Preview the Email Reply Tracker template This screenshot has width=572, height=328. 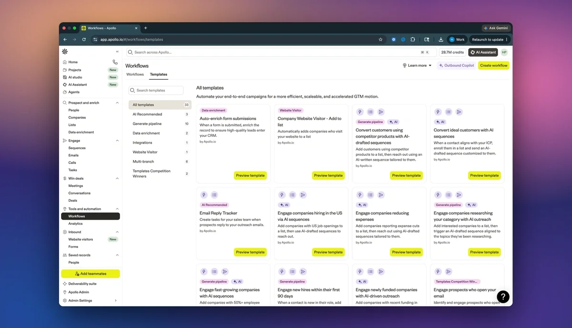point(250,252)
